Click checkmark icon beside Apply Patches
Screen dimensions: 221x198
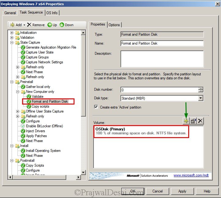[23, 136]
